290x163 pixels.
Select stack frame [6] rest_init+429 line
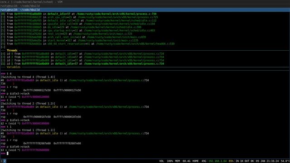coord(67,34)
